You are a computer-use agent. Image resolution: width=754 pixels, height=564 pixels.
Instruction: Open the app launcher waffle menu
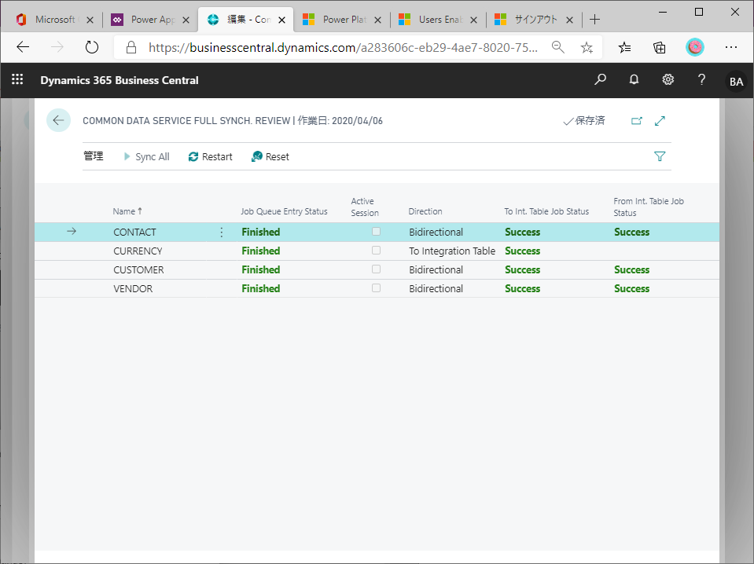(17, 79)
